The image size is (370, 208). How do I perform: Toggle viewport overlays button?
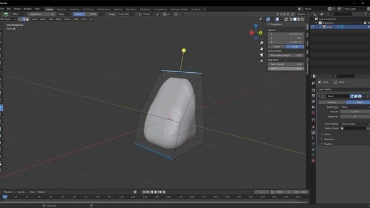[277, 19]
